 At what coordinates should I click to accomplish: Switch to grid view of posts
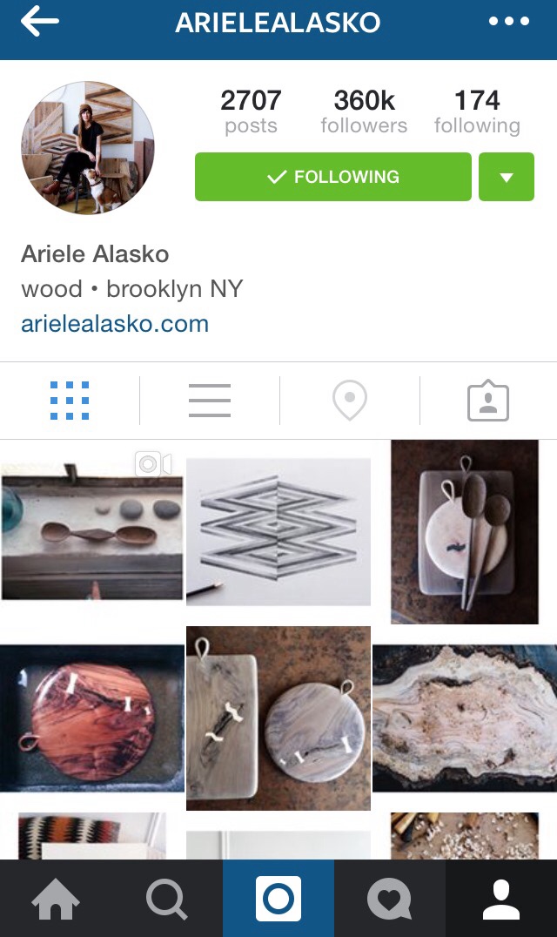click(x=70, y=401)
